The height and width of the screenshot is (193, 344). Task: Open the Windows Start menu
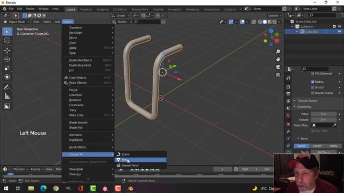pos(6,188)
